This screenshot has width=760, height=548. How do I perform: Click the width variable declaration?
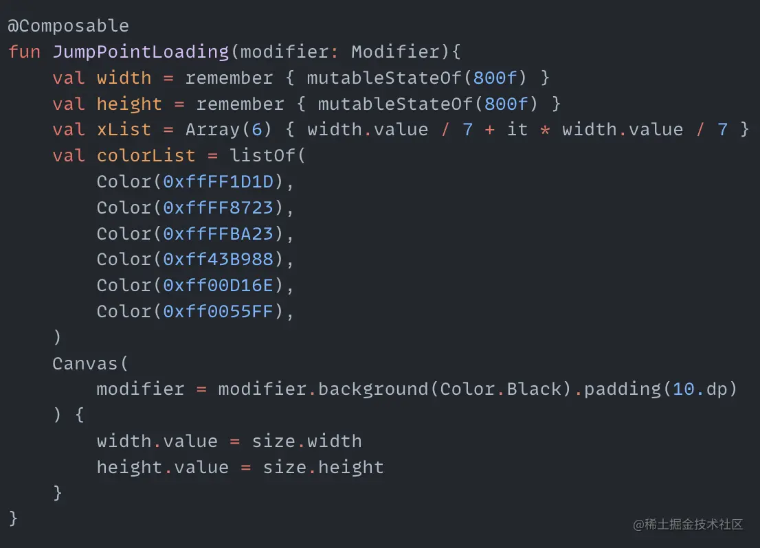tap(124, 78)
